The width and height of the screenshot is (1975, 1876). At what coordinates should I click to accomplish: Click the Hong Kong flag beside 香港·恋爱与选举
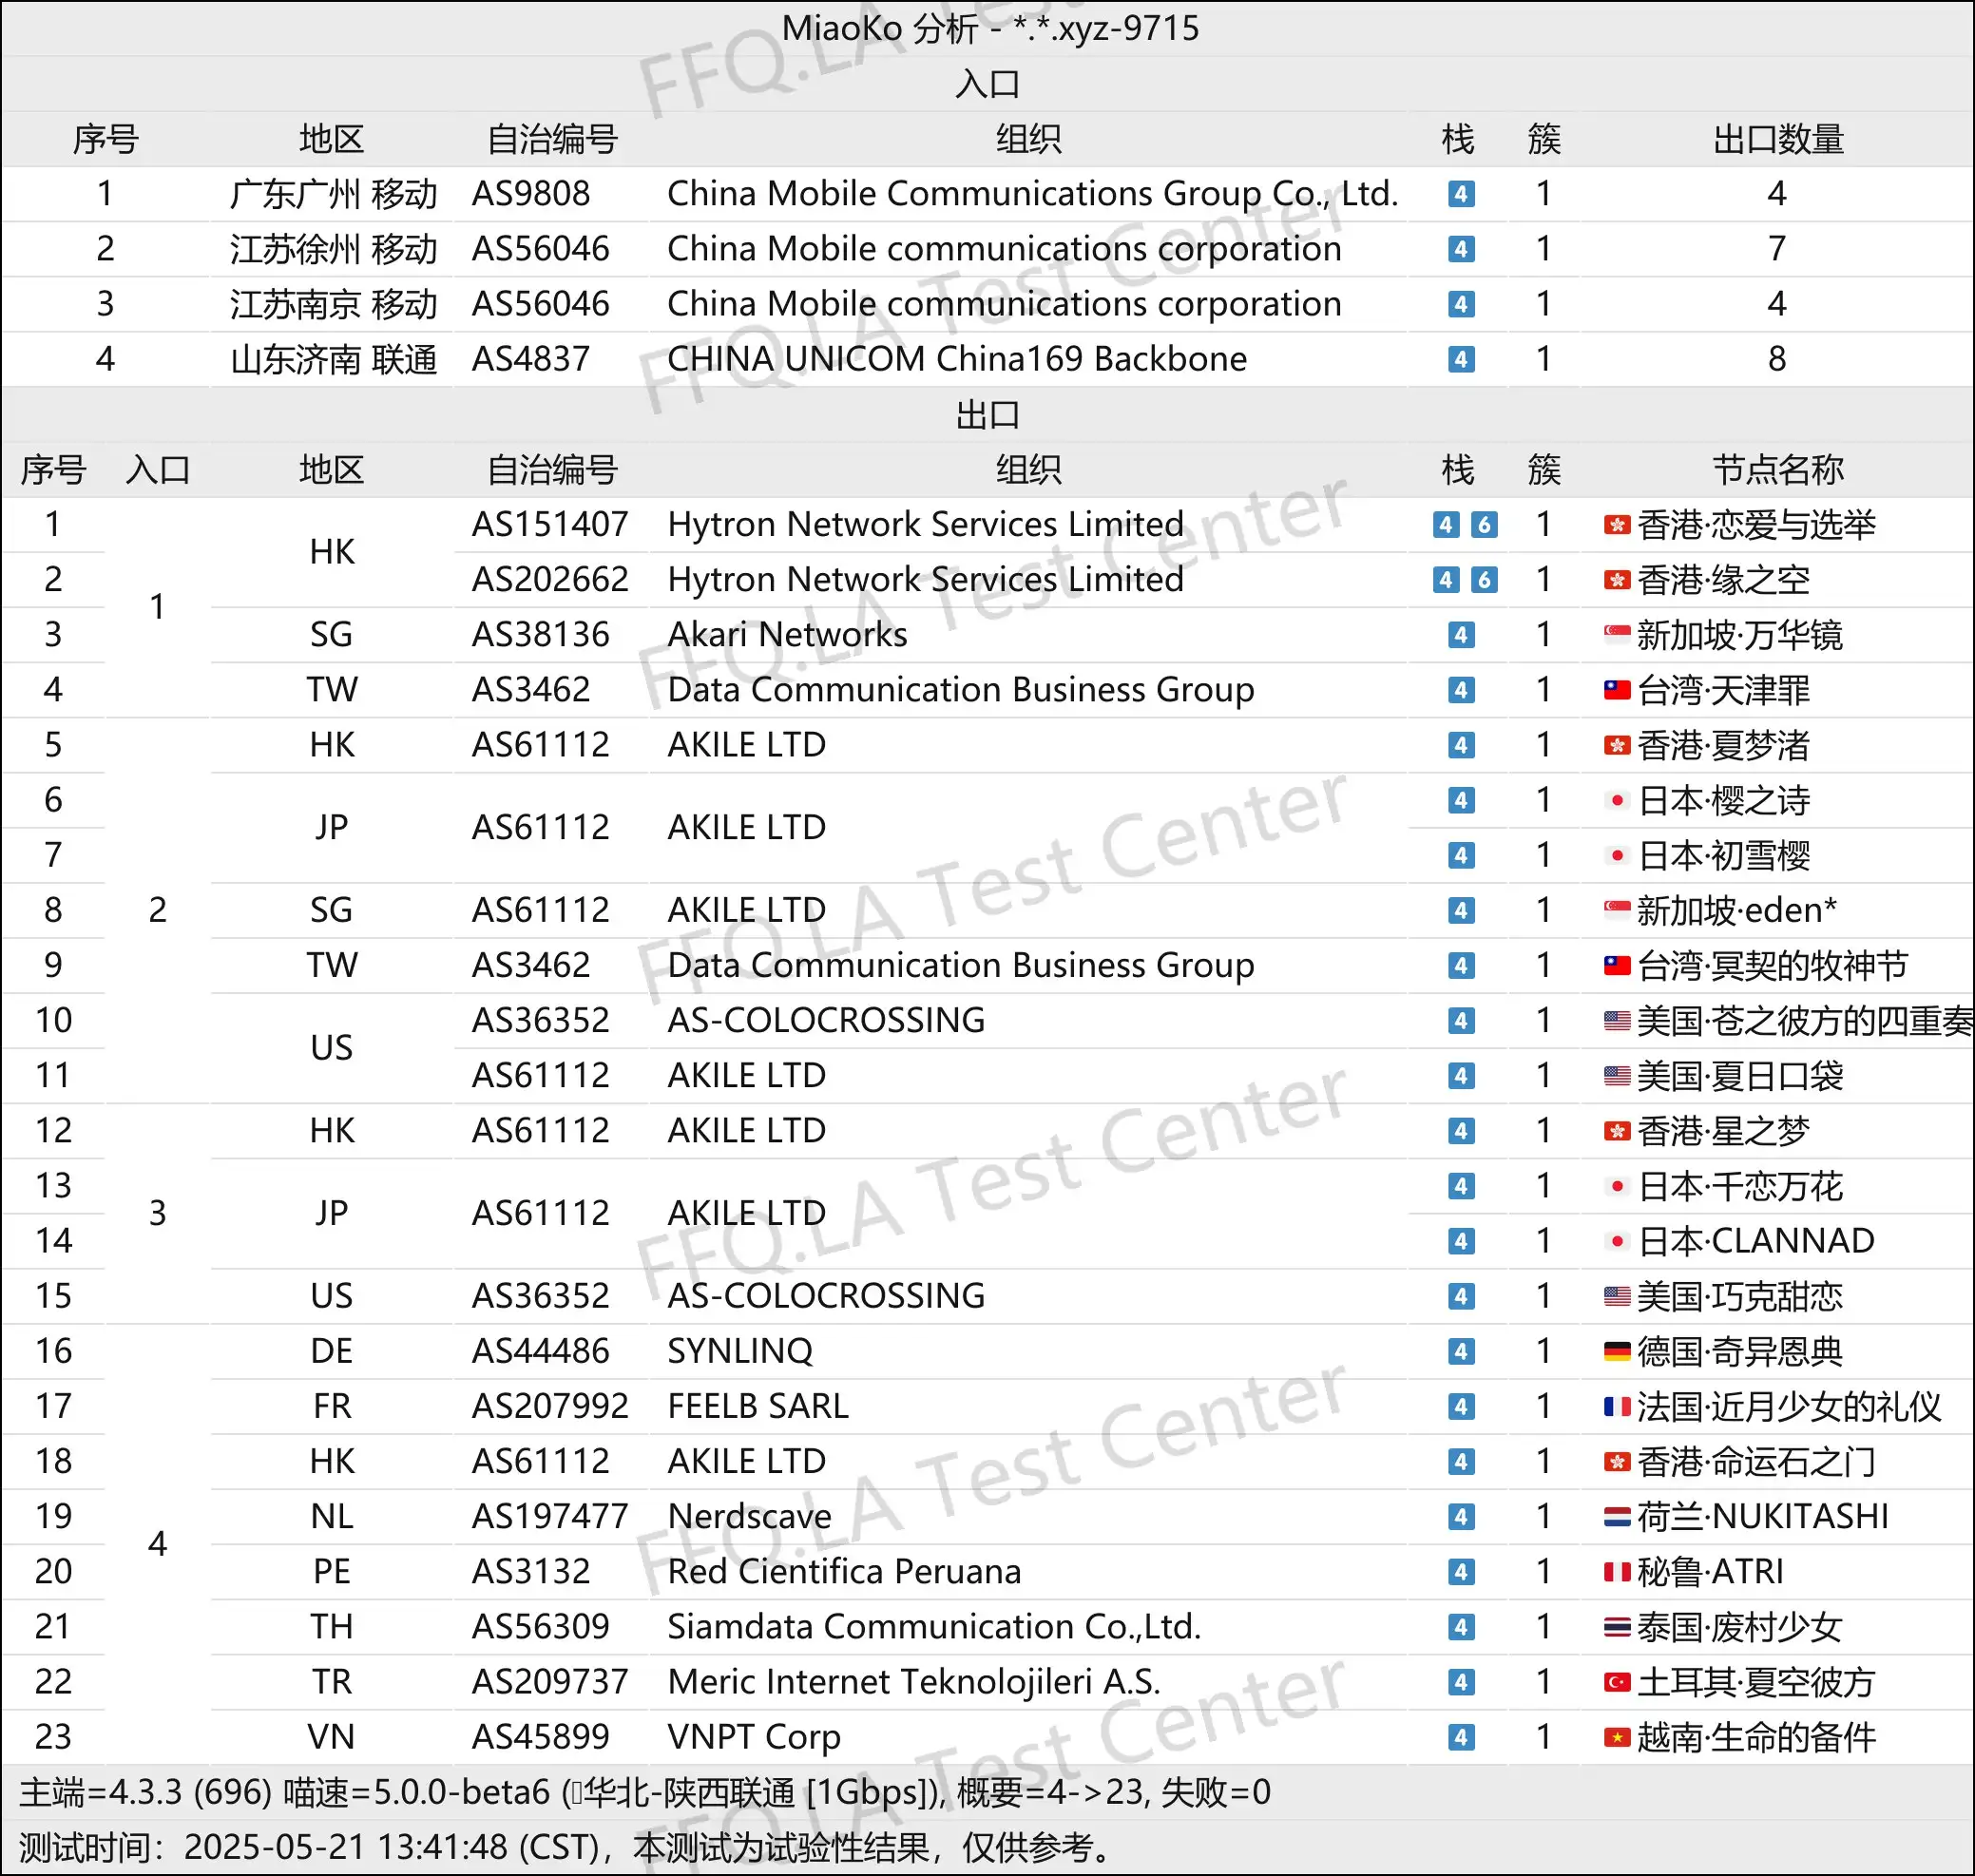[1617, 525]
